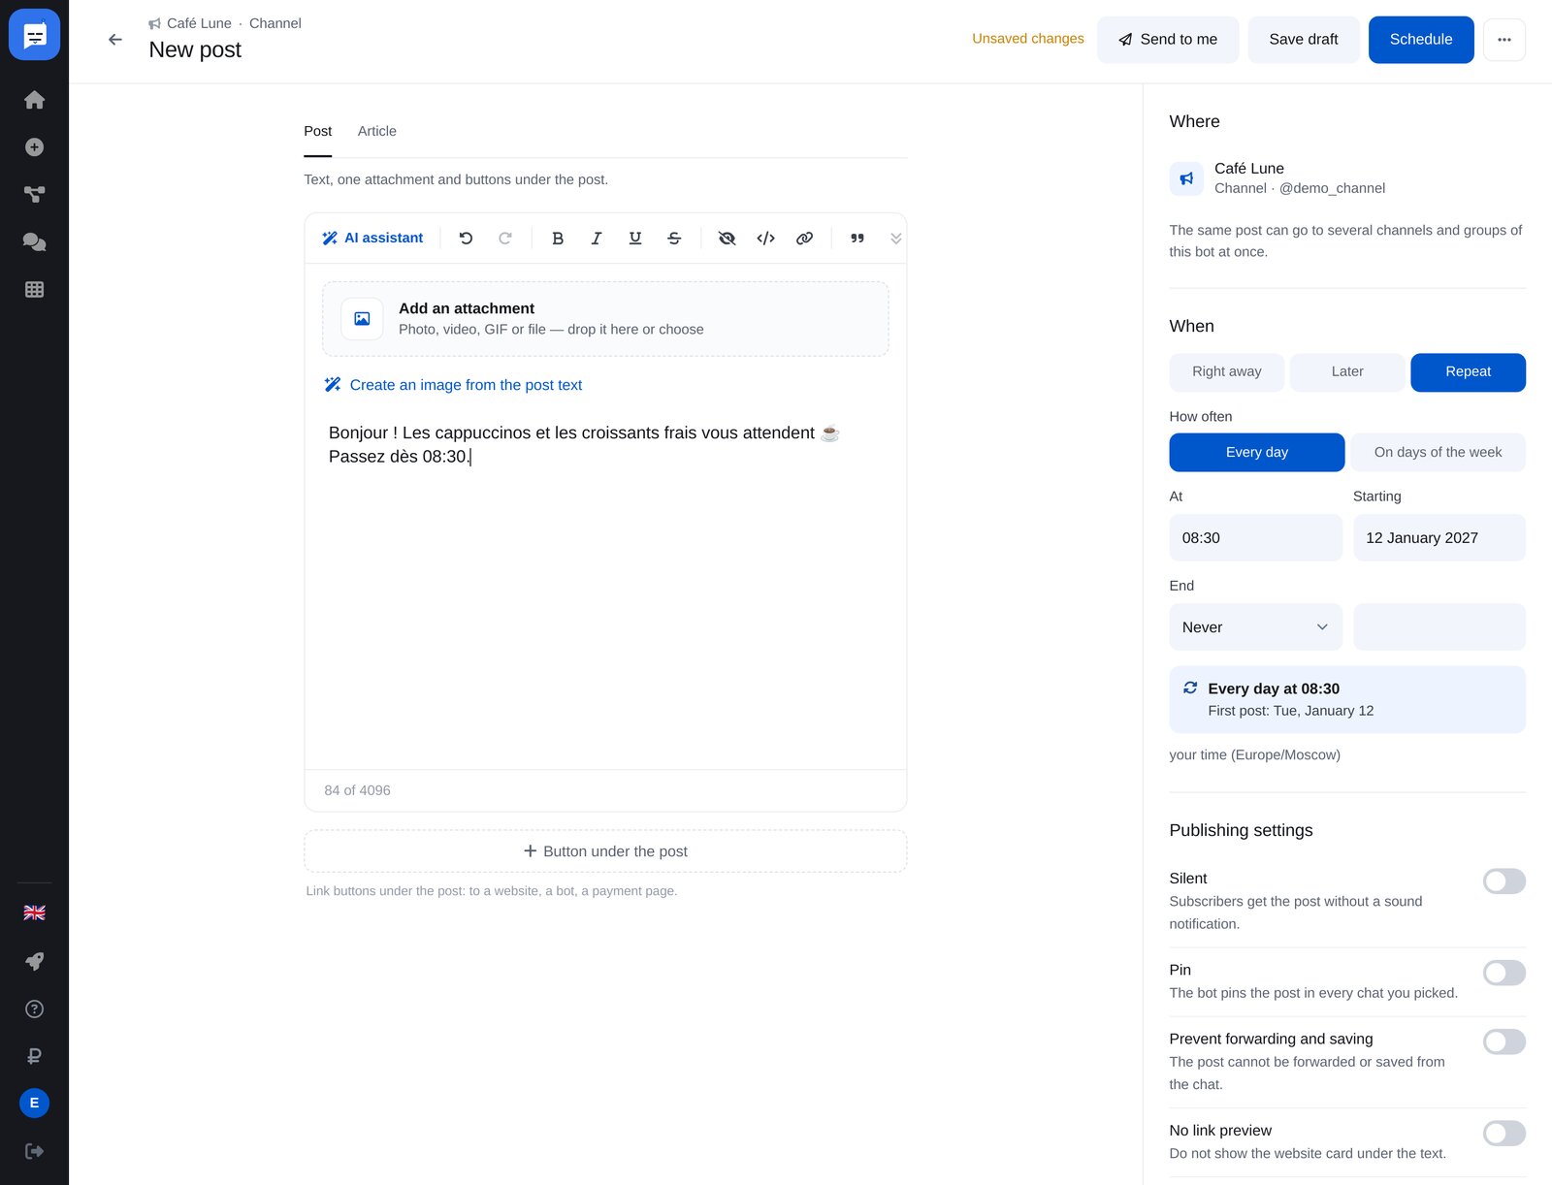Select On days of the week
This screenshot has height=1185, width=1552.
1438,452
